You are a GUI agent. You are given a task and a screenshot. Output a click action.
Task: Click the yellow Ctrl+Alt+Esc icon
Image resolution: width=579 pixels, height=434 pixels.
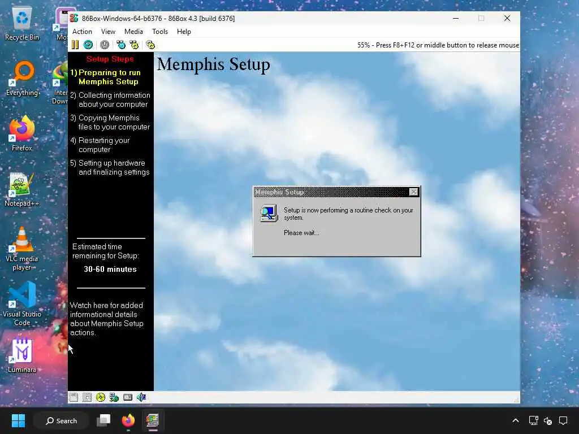(x=134, y=45)
